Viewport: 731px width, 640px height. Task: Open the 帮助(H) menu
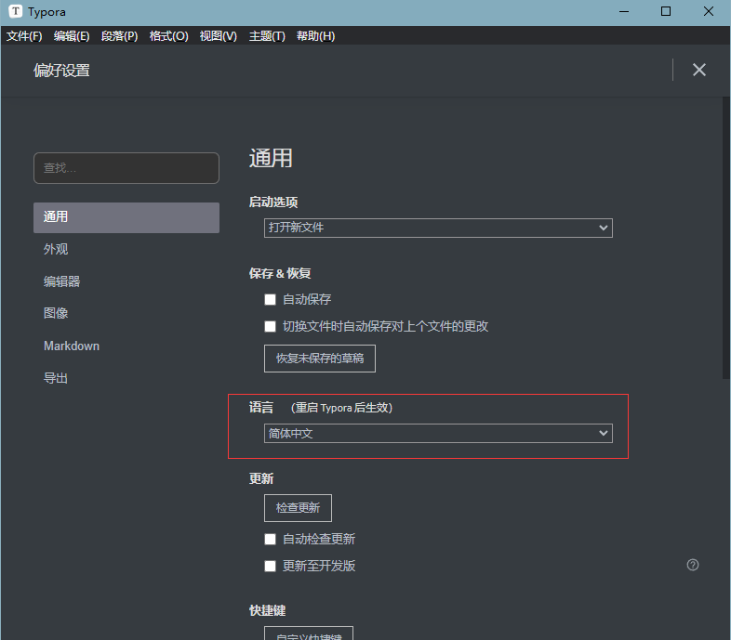[x=315, y=36]
